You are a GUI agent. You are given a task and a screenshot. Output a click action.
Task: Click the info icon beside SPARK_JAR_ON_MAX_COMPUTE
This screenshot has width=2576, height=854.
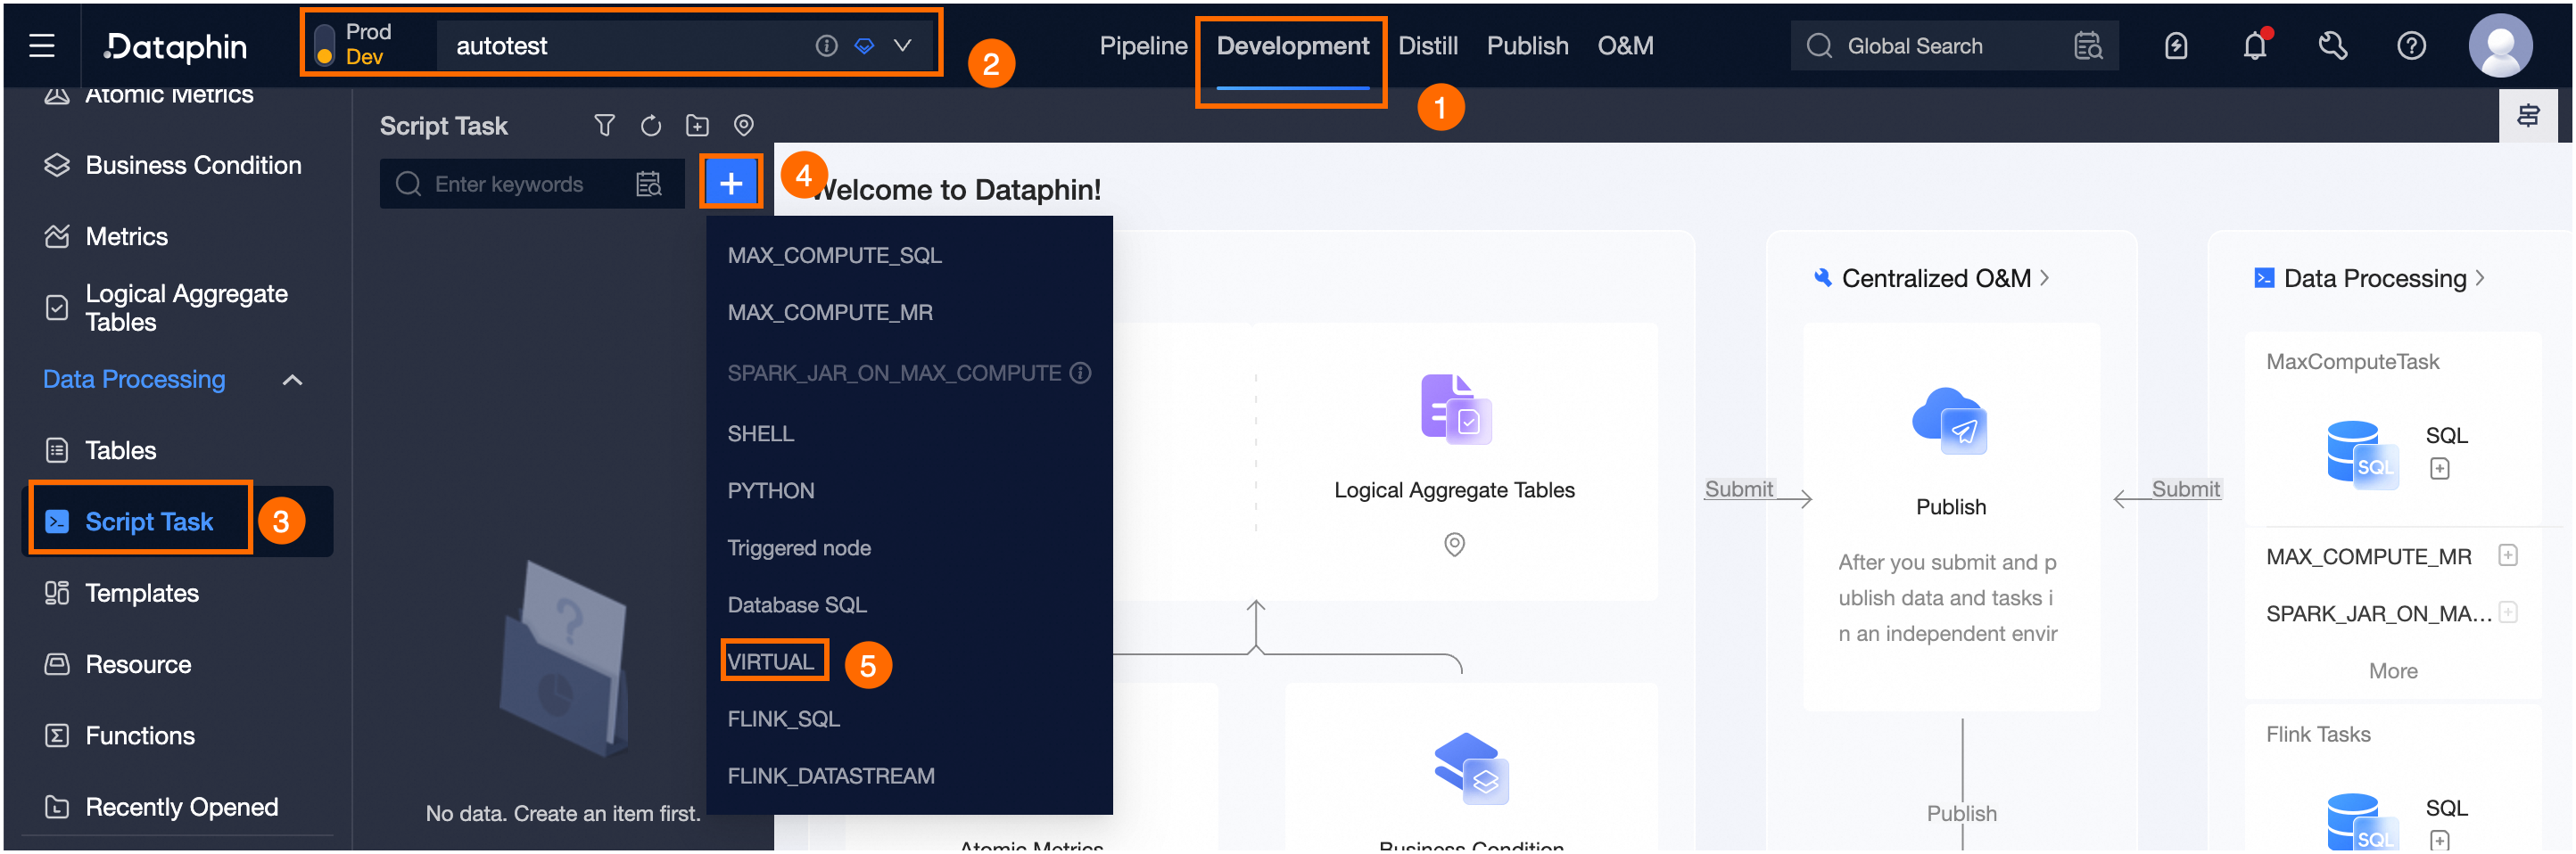[1080, 373]
